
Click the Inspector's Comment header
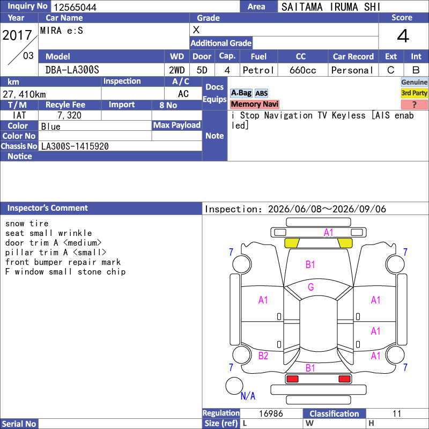(x=101, y=208)
